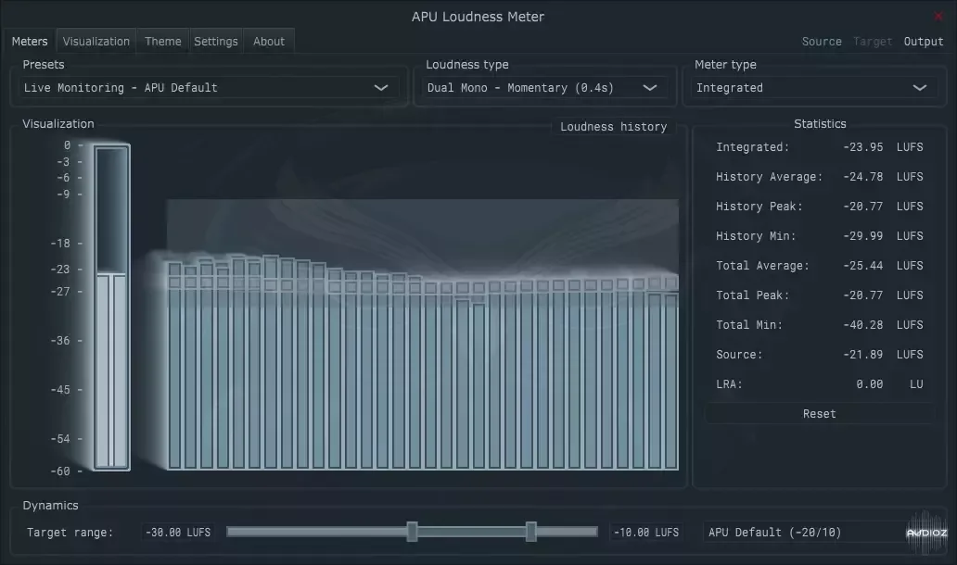Open the Theme tab
957x565 pixels.
163,42
